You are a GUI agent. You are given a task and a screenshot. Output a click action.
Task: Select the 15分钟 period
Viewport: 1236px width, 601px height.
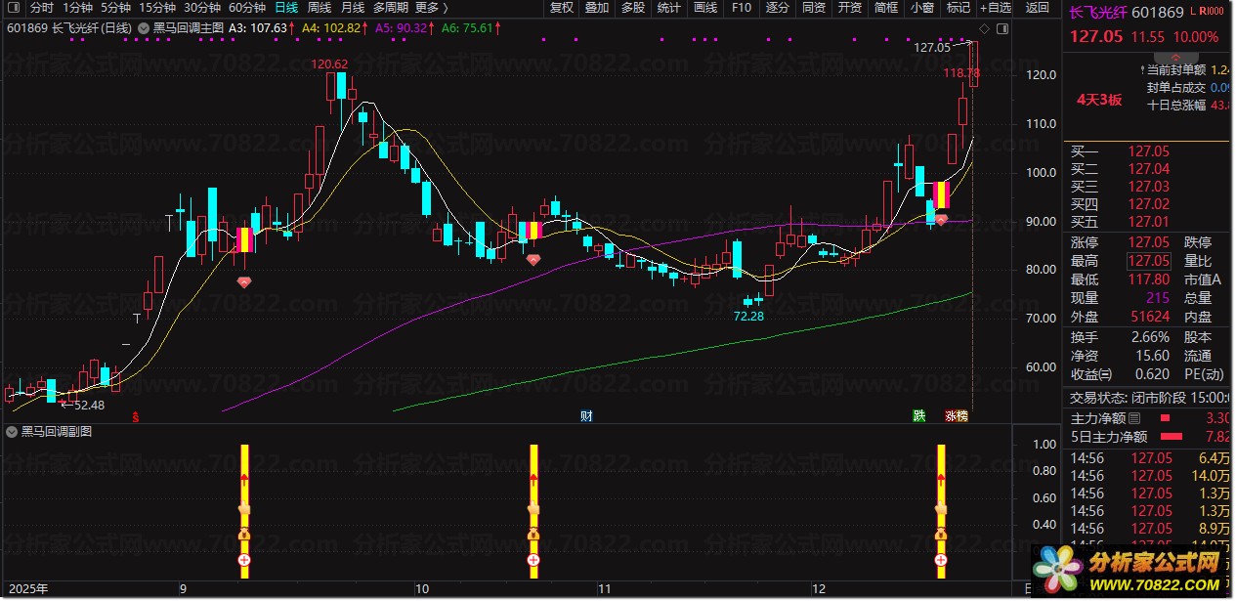[x=156, y=8]
